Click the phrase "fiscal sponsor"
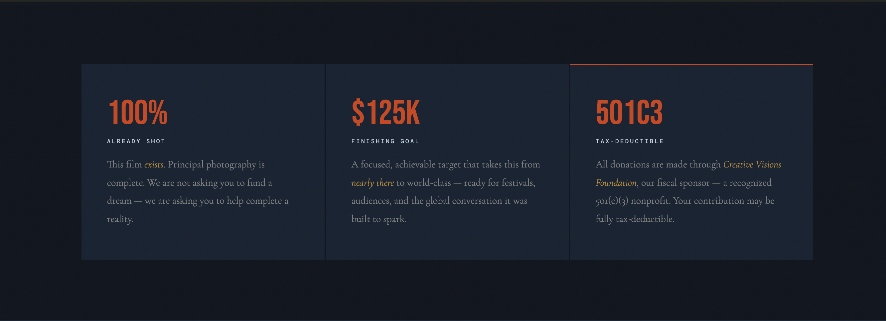 pyautogui.click(x=674, y=183)
